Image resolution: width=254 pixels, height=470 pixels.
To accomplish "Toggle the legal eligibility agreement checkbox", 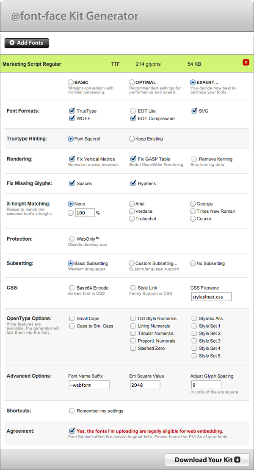I will (72, 431).
